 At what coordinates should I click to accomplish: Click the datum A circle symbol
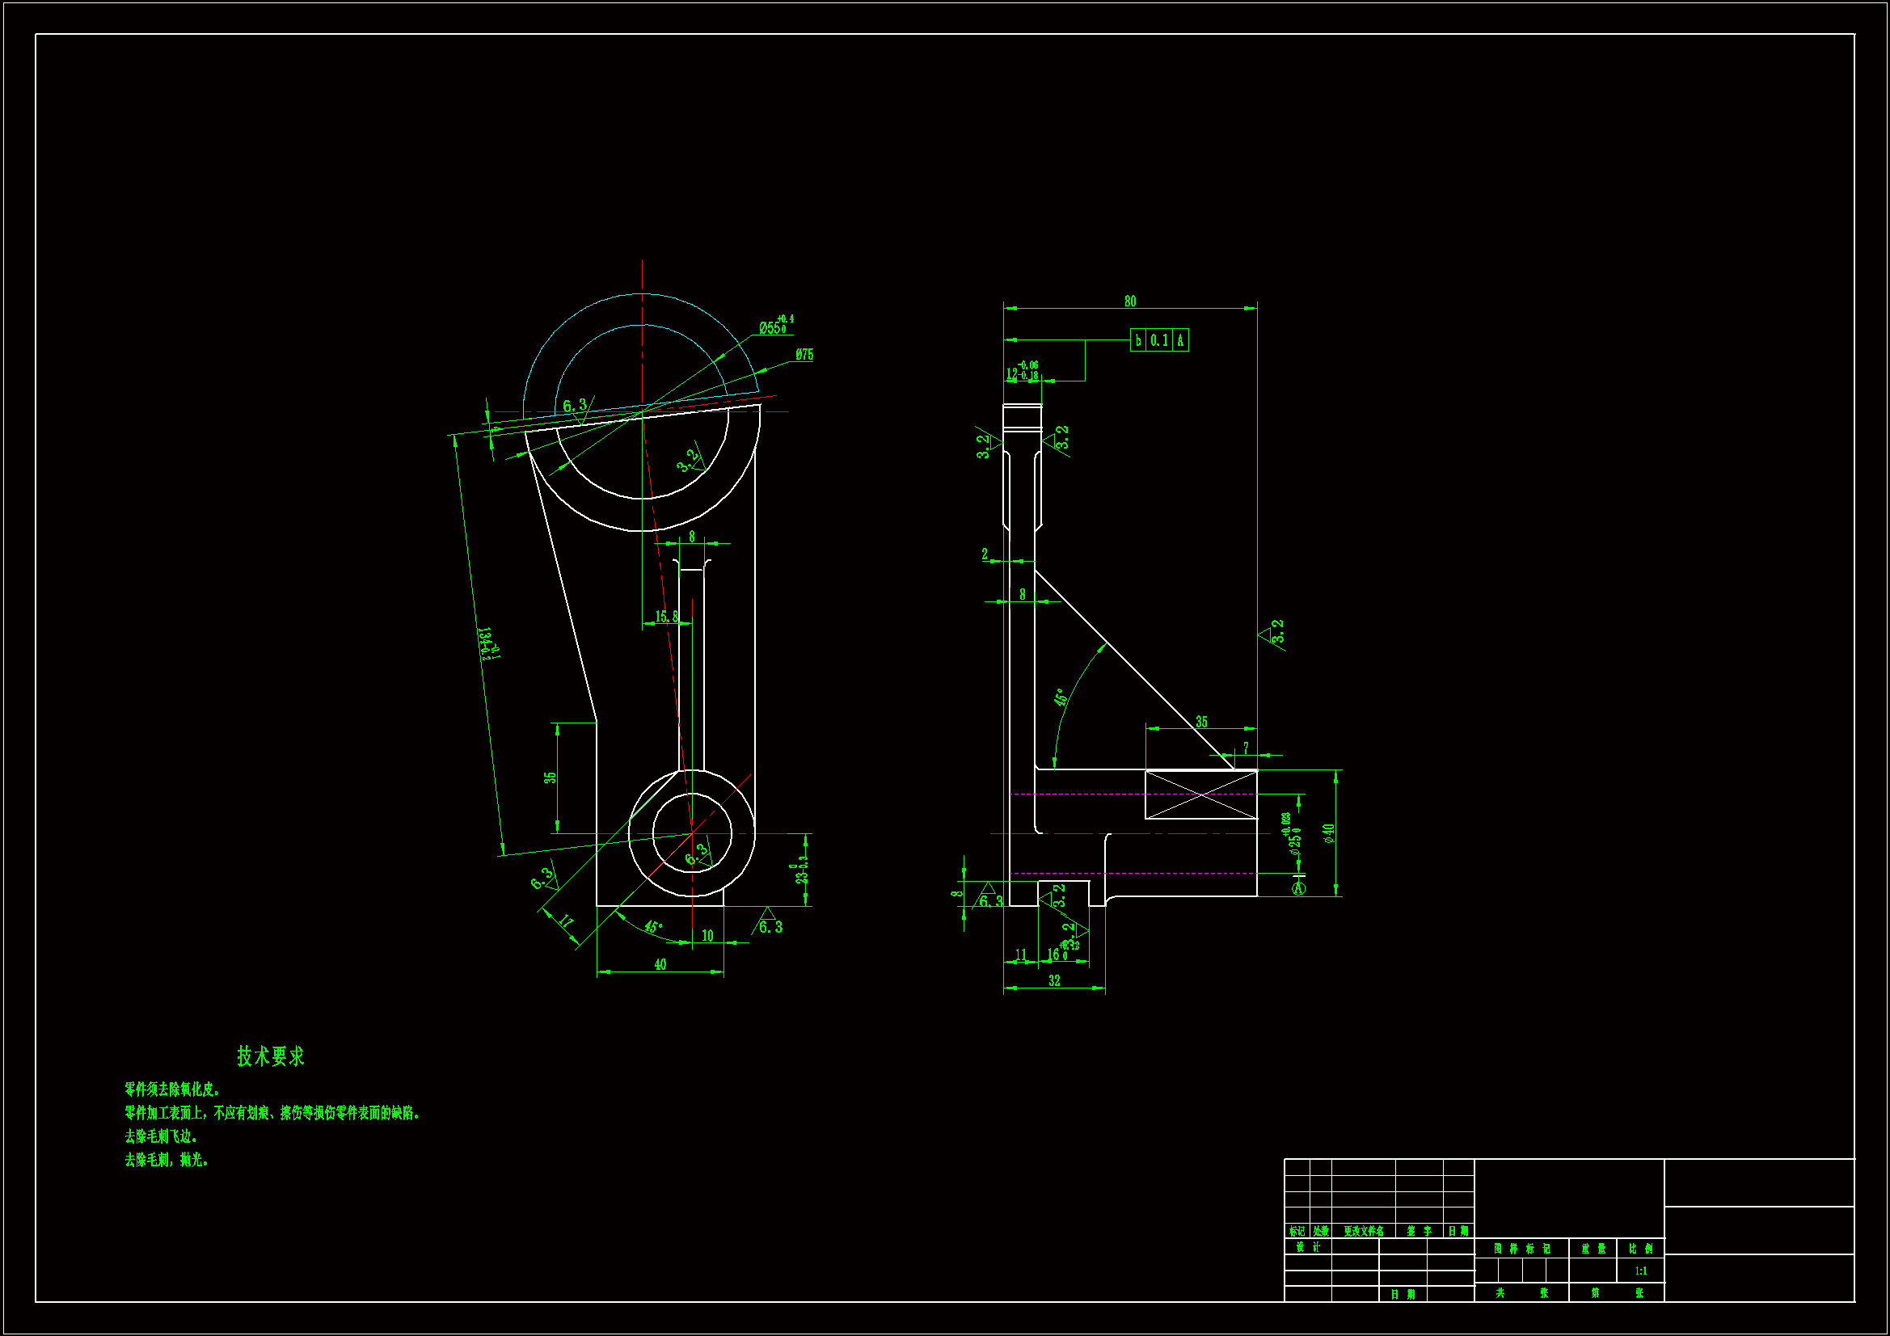[x=1298, y=888]
